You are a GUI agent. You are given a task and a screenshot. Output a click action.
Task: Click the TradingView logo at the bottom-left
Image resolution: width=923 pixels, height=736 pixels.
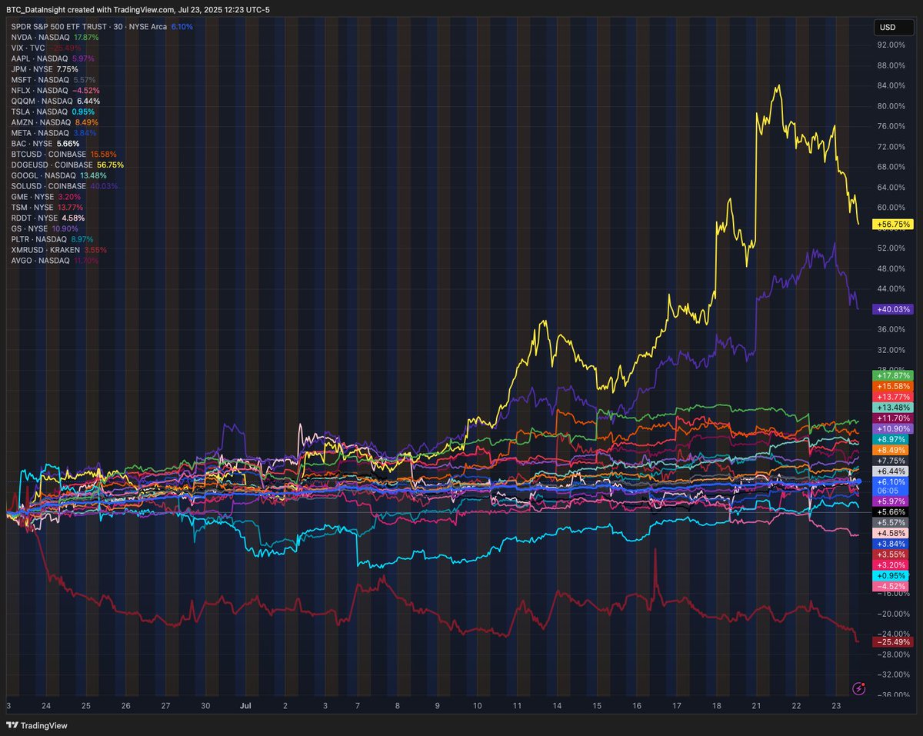coord(37,725)
